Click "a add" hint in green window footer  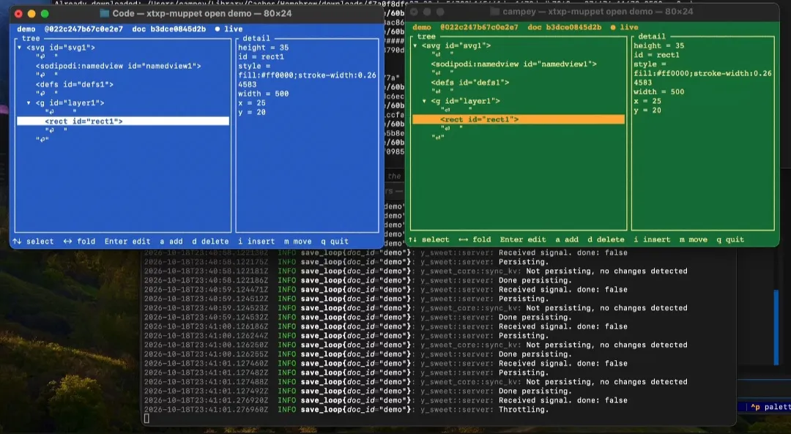(x=567, y=239)
